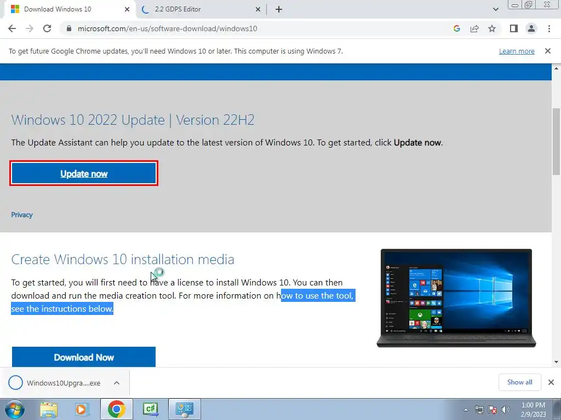The height and width of the screenshot is (420, 561).
Task: Open the Windows Start menu
Action: tap(15, 409)
